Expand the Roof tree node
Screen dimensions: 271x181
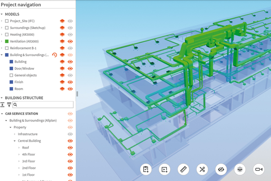tap(19, 148)
